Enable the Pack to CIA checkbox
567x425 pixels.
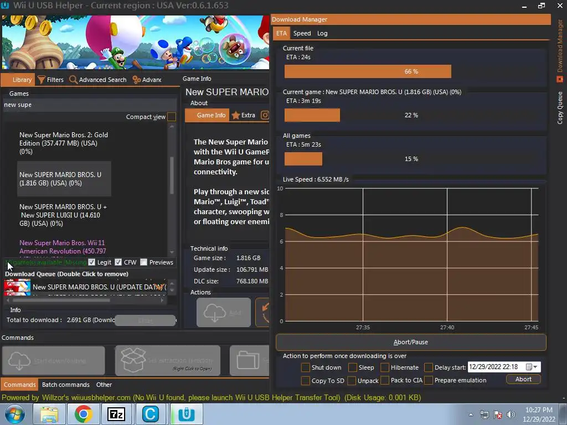(x=385, y=381)
